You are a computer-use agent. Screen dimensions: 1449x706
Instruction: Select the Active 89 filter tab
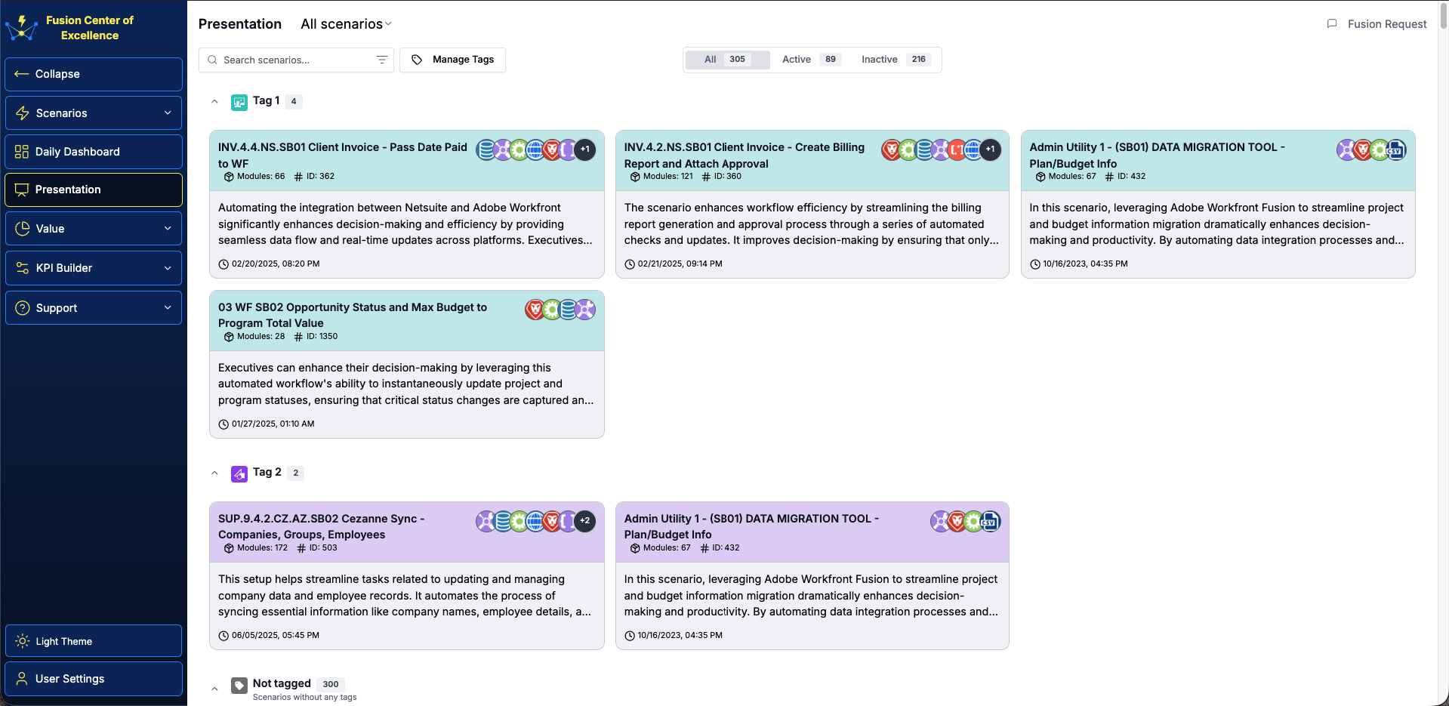pos(812,60)
